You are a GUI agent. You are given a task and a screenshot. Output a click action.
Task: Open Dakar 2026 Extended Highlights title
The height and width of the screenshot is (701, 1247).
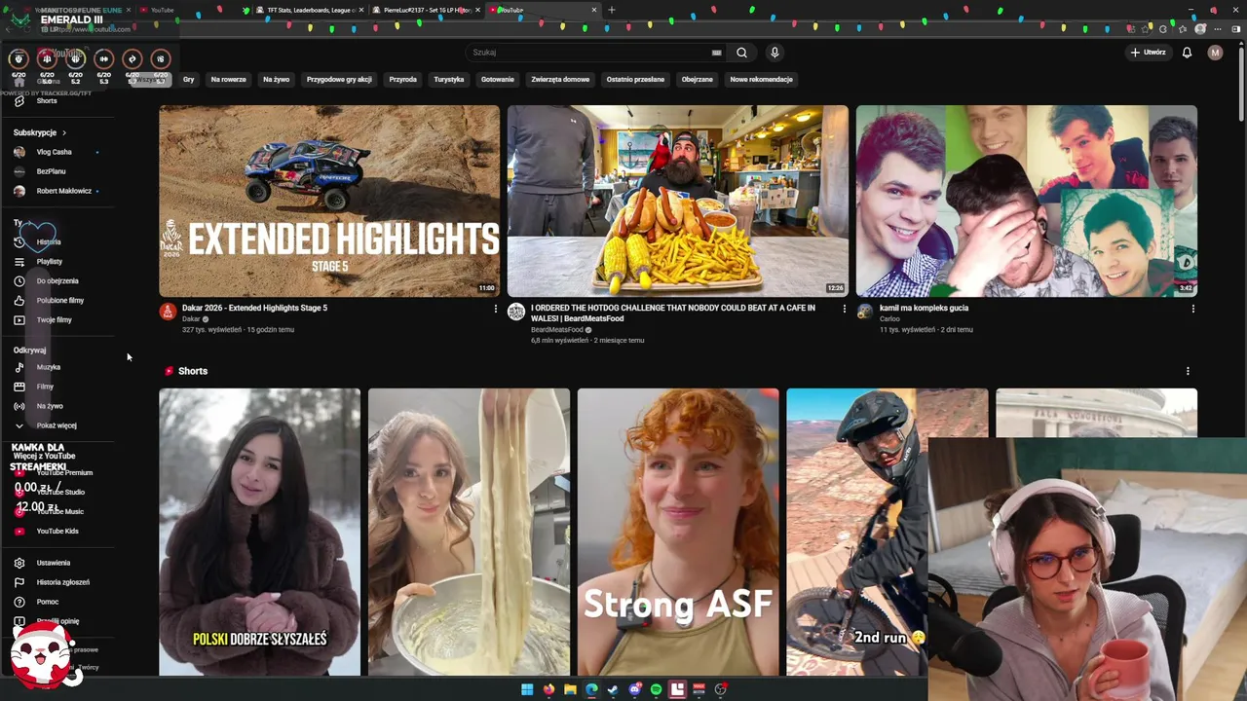point(254,308)
